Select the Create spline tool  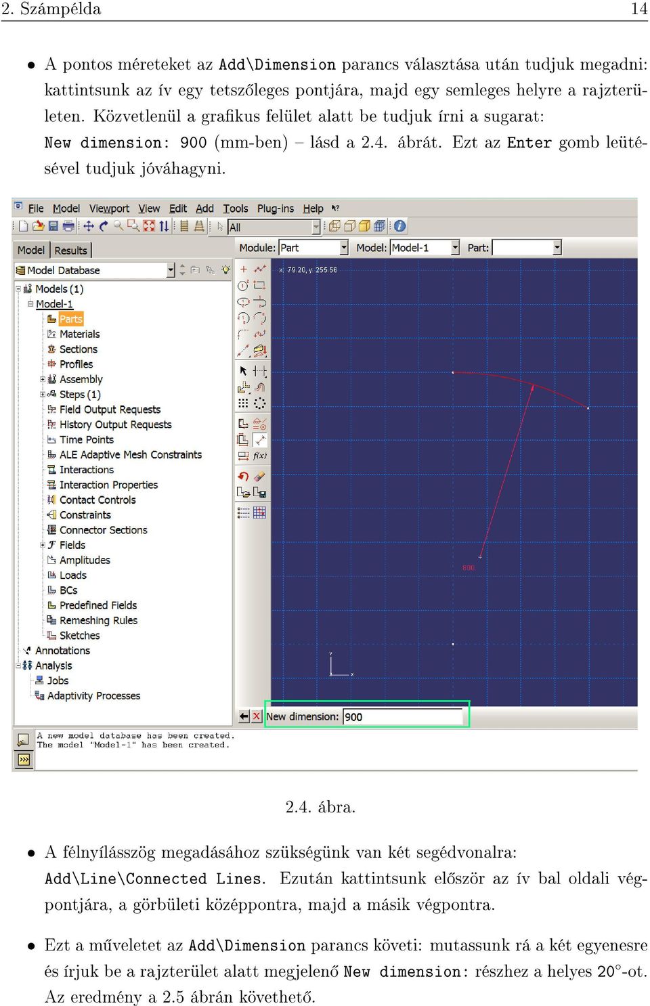pyautogui.click(x=260, y=334)
